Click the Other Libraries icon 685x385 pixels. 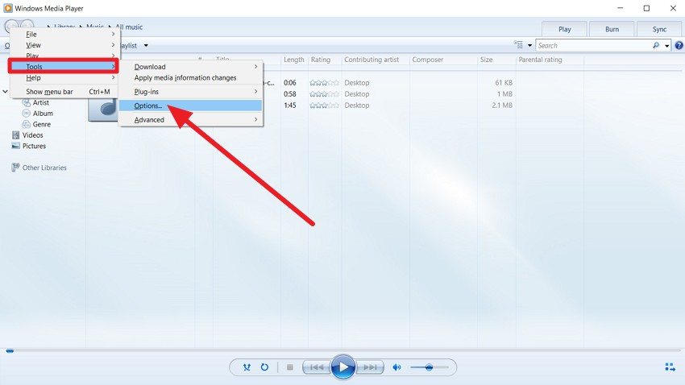[x=16, y=168]
